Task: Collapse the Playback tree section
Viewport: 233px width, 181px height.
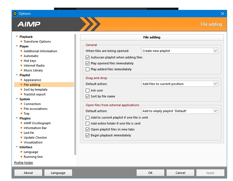Action: click(17, 36)
